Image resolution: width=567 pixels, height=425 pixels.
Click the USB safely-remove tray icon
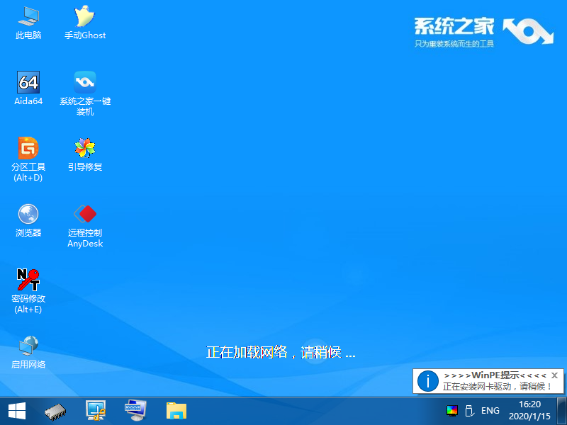coord(470,410)
